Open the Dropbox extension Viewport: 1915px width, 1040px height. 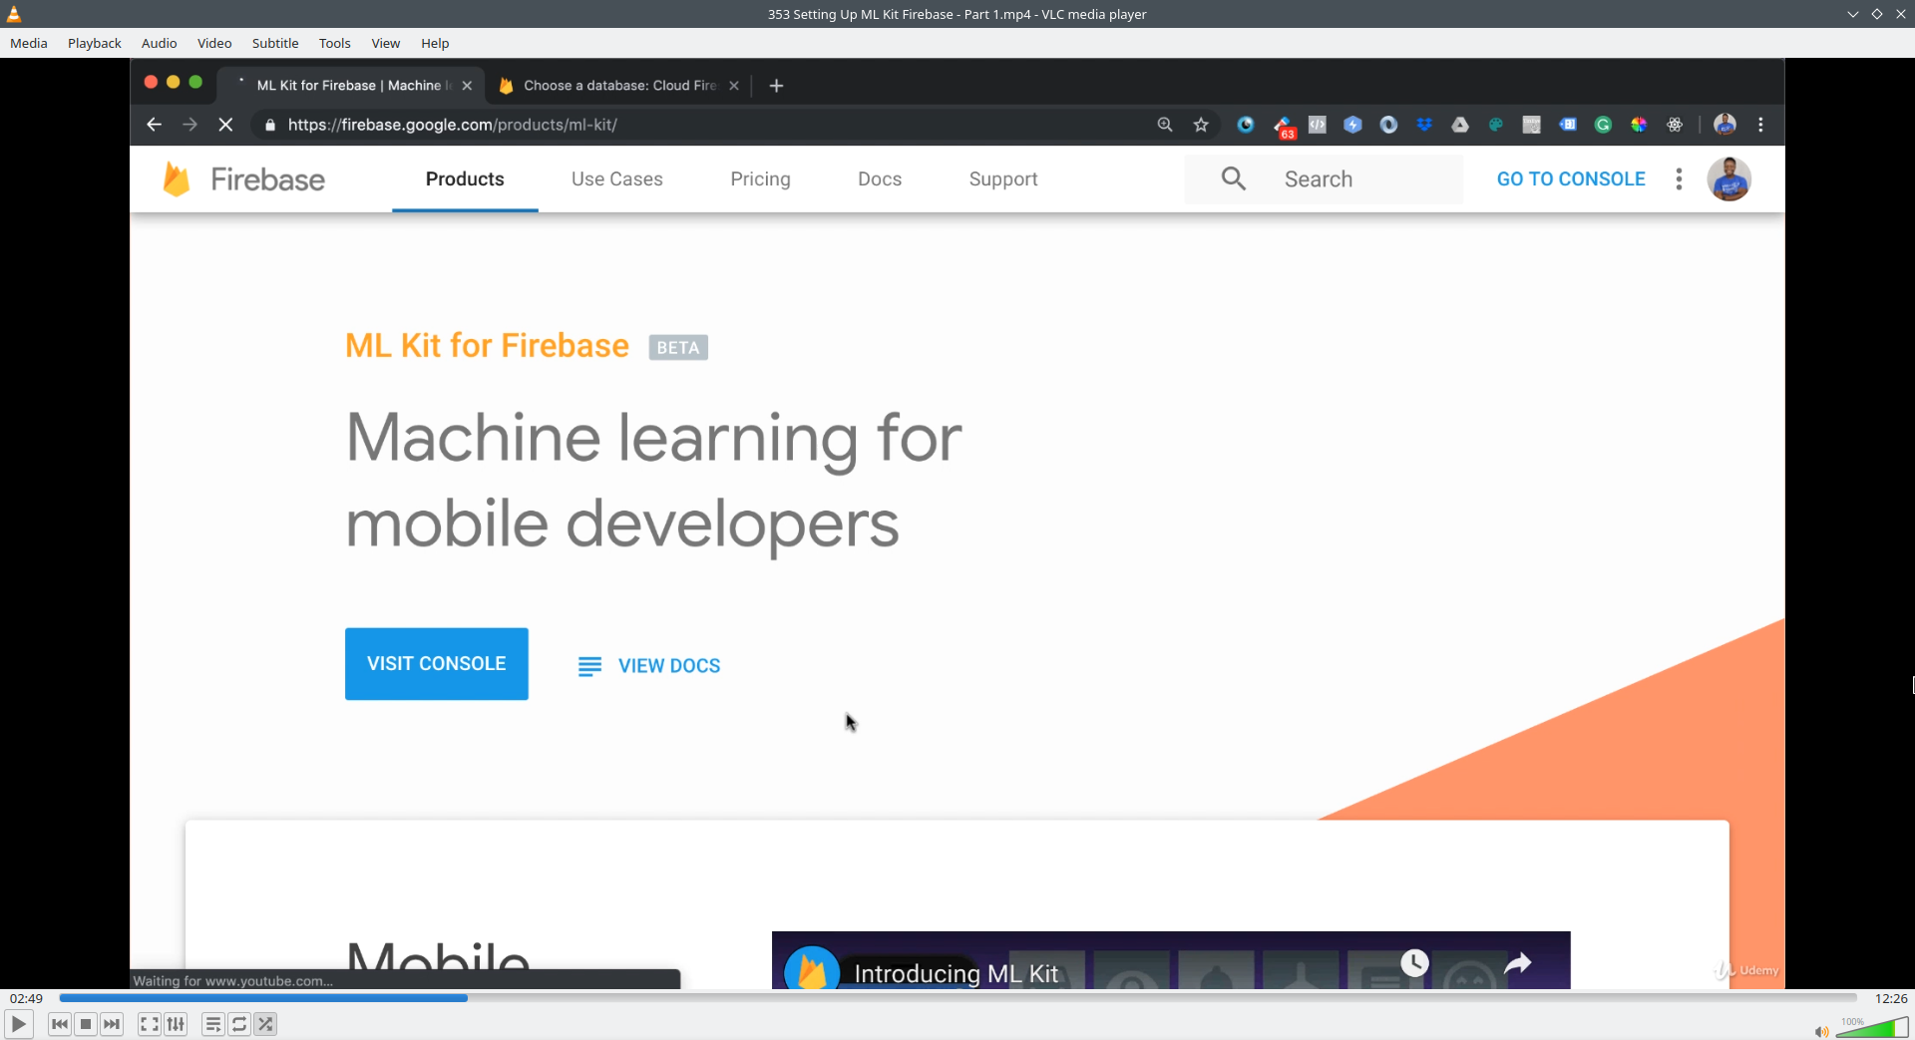[1424, 125]
